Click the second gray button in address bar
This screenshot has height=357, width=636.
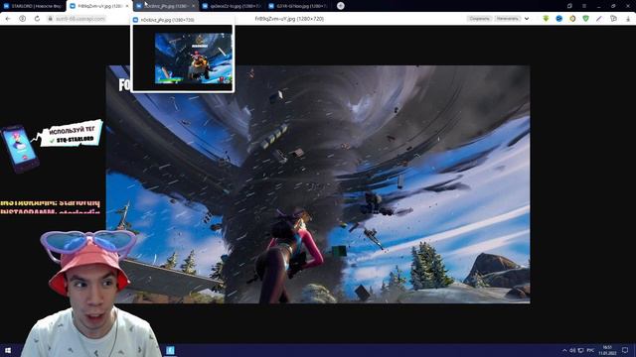(508, 19)
